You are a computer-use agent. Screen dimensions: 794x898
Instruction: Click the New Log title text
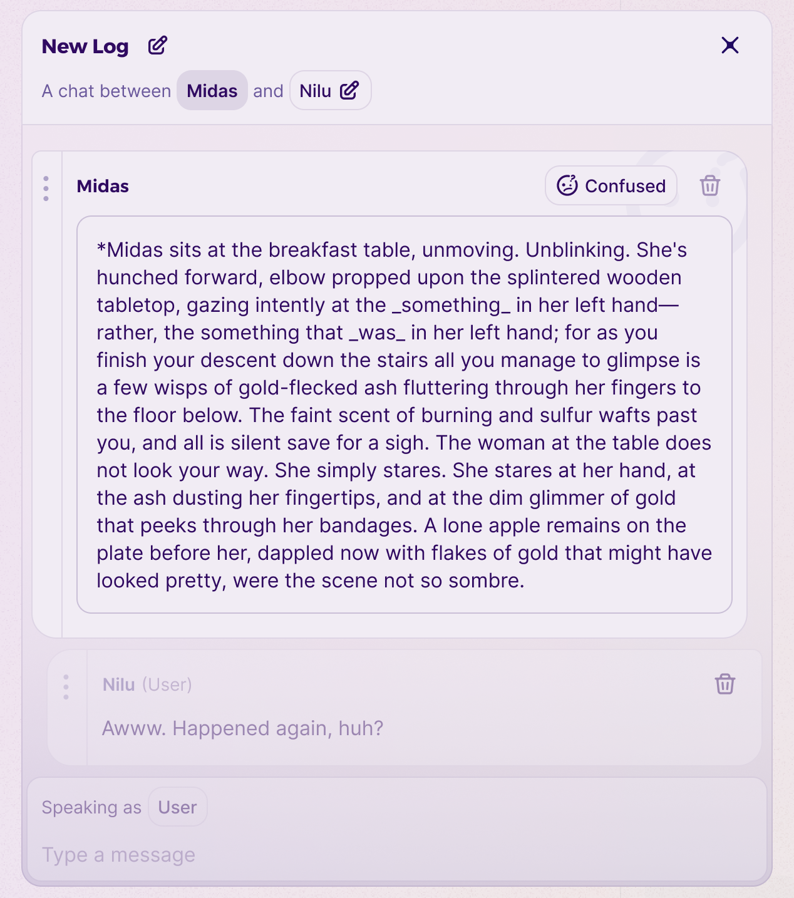(x=85, y=46)
